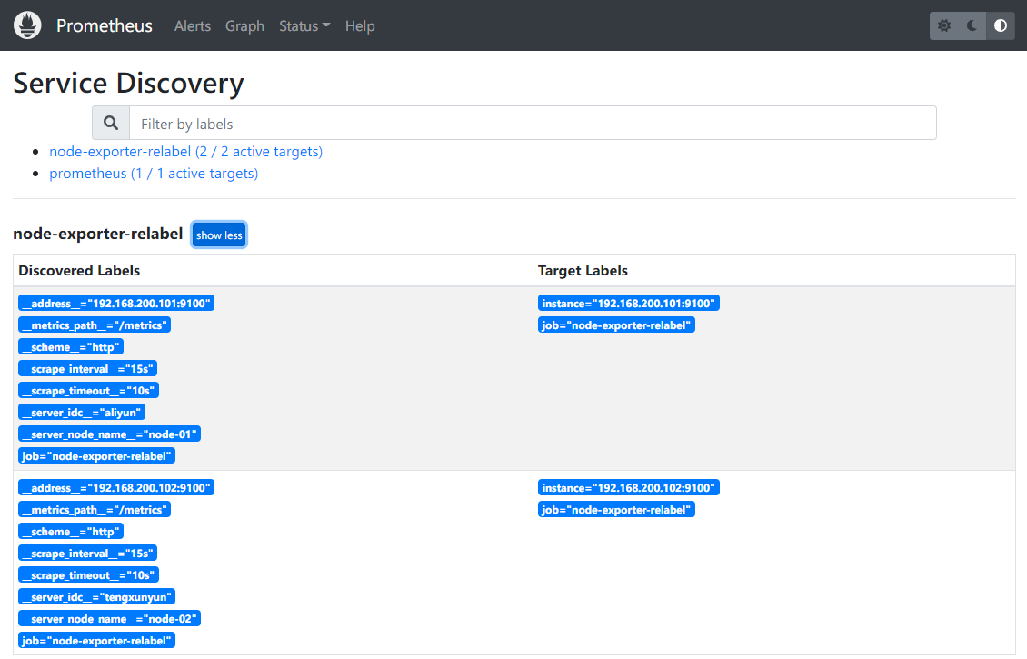The image size is (1027, 659).
Task: Select discovered job label in node-01 row
Action: click(x=97, y=456)
